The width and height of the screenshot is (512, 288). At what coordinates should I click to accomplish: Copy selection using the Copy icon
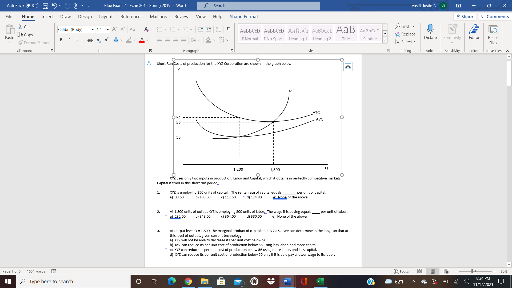[25, 35]
